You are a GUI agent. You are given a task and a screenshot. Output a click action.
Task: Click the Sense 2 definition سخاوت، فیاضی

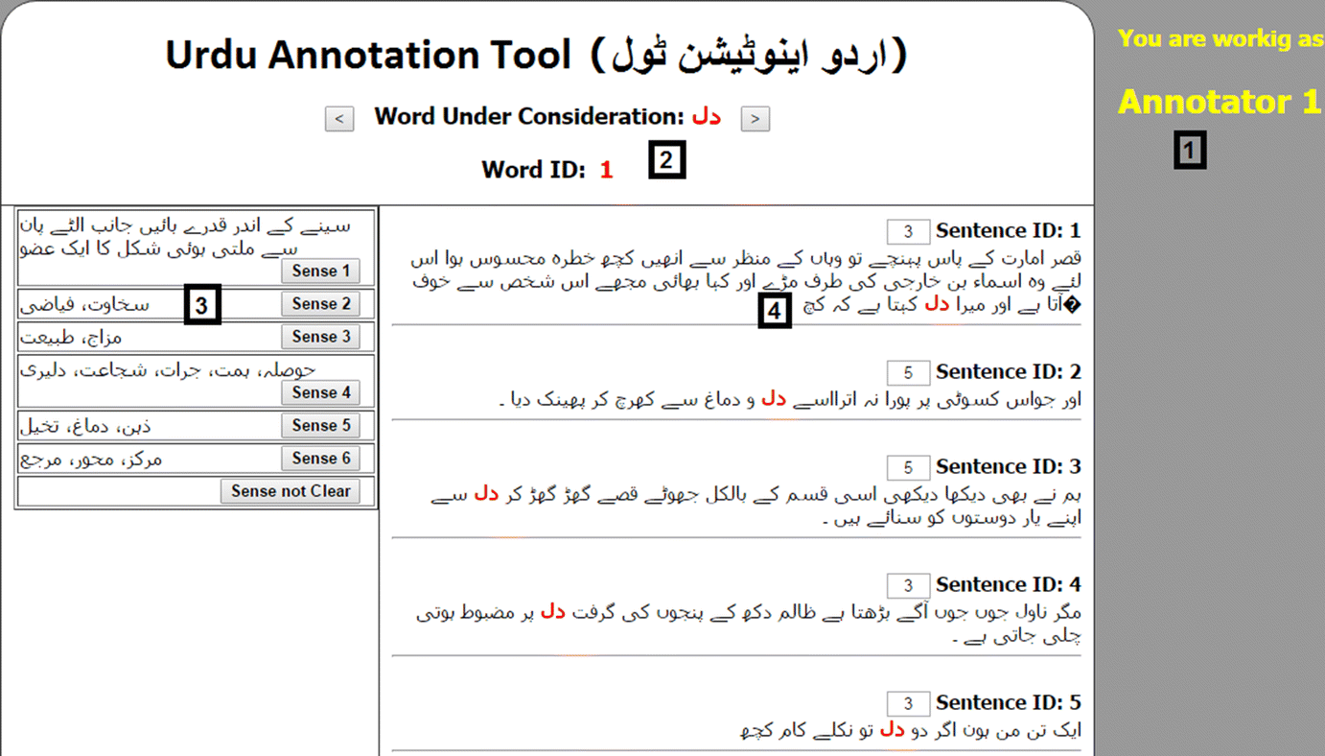[x=85, y=305]
